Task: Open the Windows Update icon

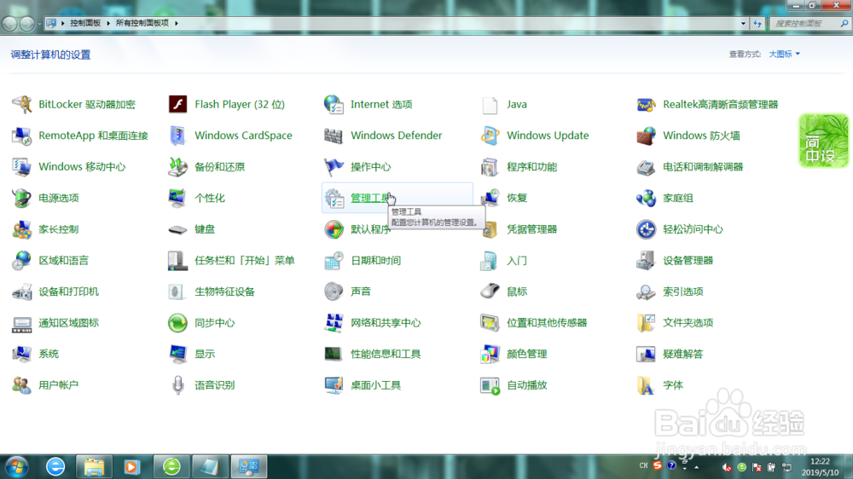Action: pos(490,136)
